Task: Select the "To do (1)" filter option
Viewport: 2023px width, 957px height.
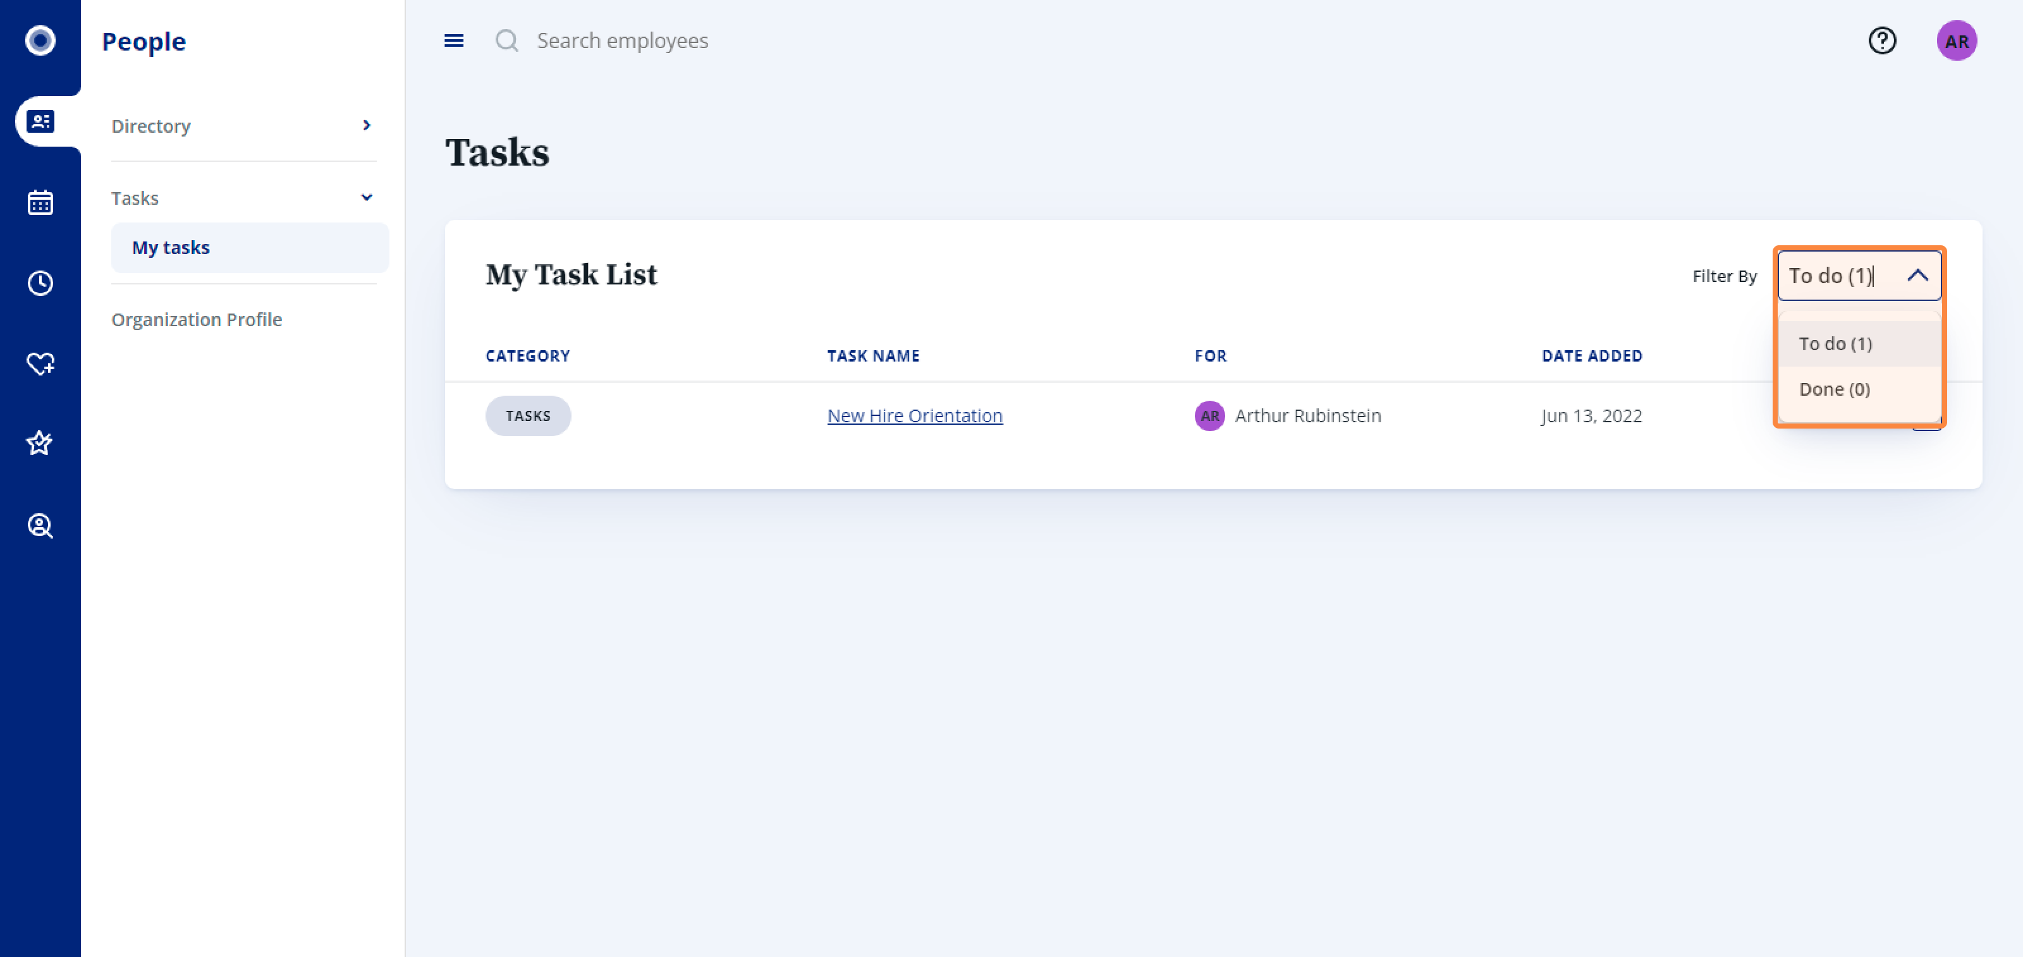Action: [1835, 344]
